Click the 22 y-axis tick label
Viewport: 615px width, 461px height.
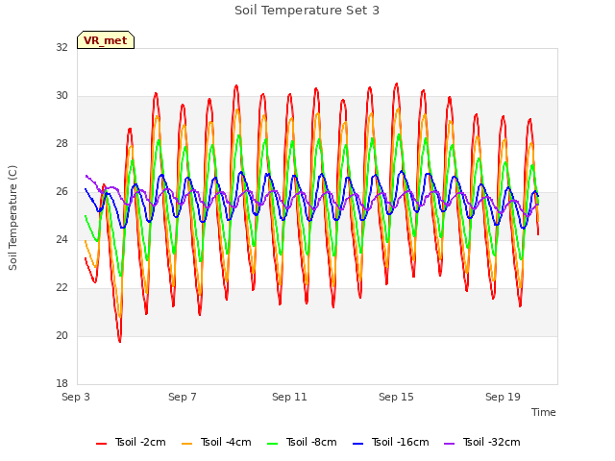pos(61,288)
